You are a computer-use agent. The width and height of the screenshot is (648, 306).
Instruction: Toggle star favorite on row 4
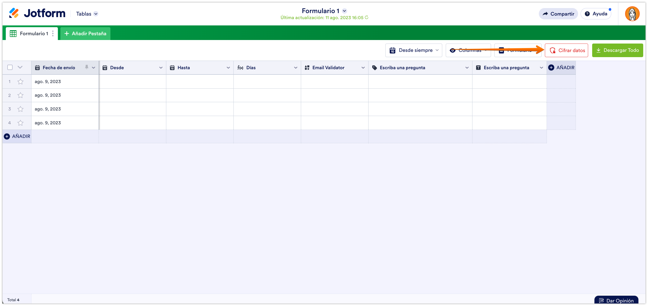pyautogui.click(x=20, y=123)
